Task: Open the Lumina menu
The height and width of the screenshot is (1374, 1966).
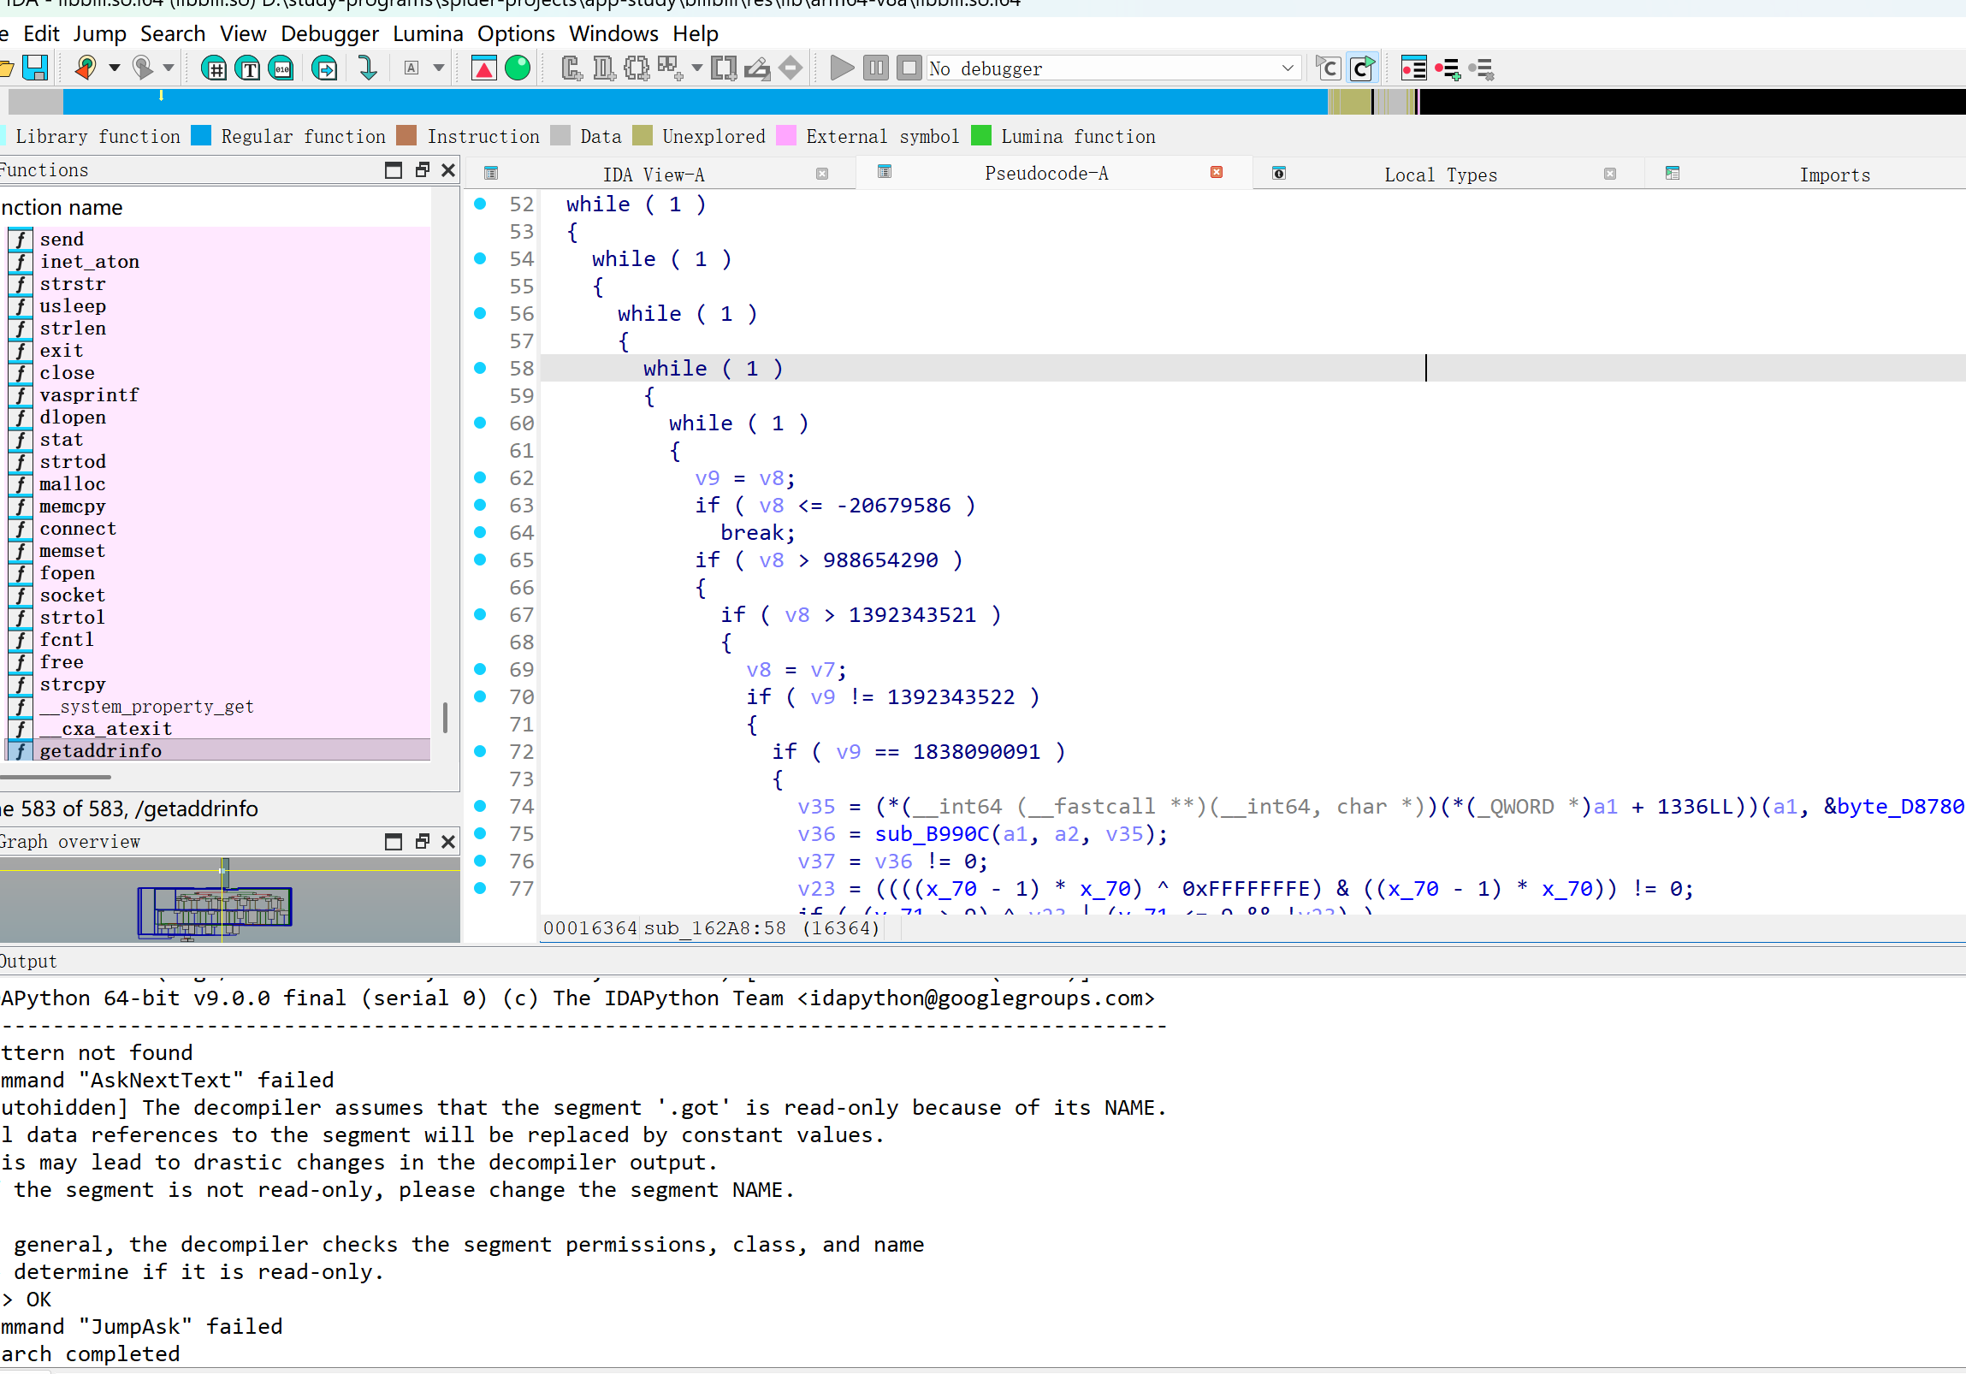Action: (428, 33)
